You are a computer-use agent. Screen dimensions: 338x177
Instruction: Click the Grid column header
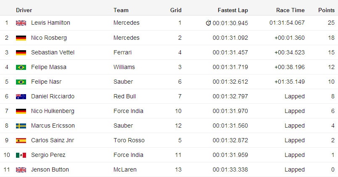176,10
